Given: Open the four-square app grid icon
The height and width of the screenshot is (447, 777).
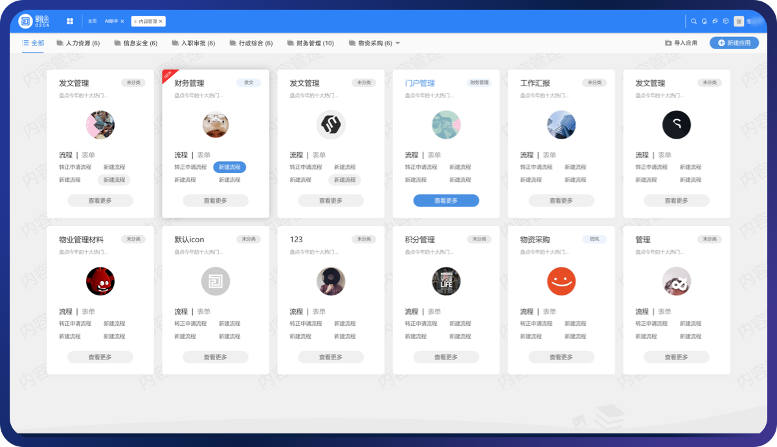Looking at the screenshot, I should pos(70,21).
